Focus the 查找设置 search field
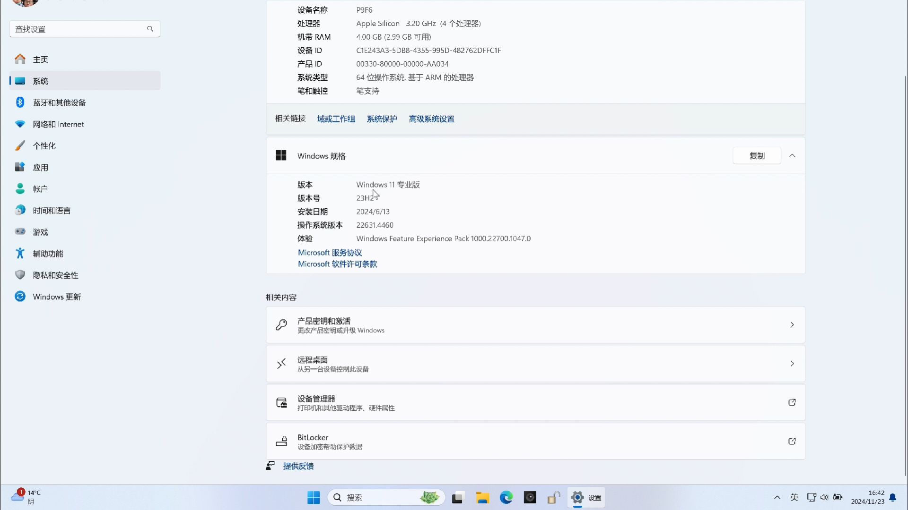Image resolution: width=908 pixels, height=510 pixels. [85, 29]
